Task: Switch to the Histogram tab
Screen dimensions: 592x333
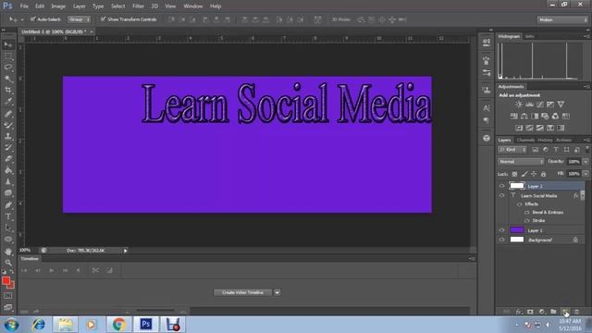Action: [x=509, y=36]
